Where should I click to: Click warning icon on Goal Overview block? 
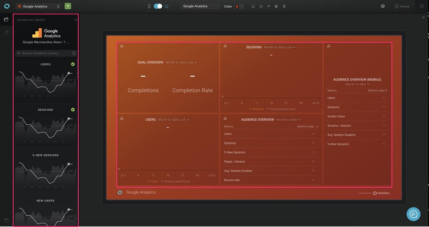(122, 46)
